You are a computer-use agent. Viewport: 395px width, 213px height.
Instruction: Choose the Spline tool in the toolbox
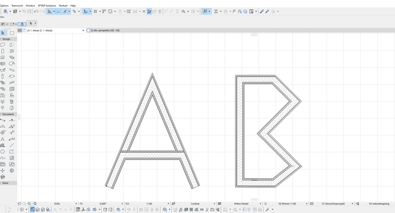pyautogui.click(x=3, y=158)
